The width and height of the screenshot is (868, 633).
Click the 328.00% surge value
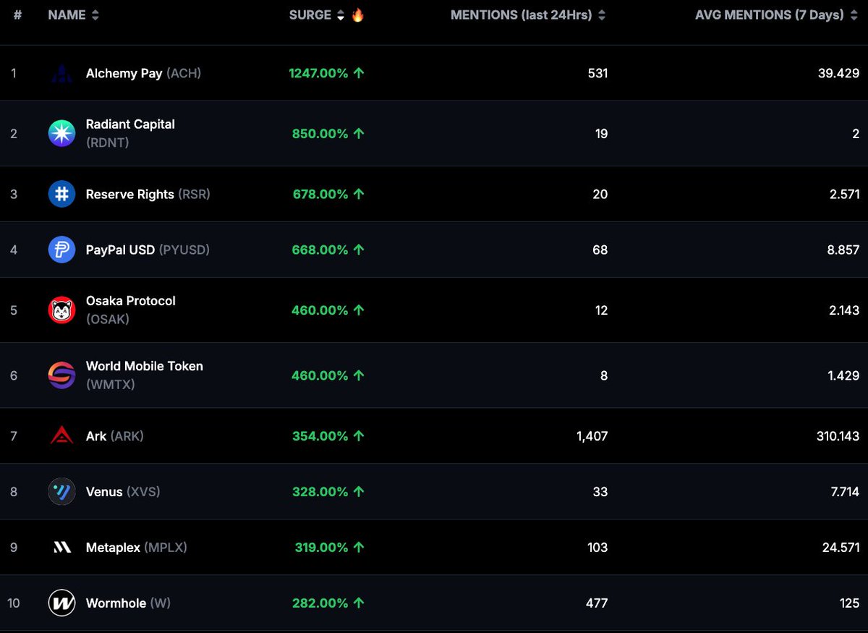click(x=320, y=492)
